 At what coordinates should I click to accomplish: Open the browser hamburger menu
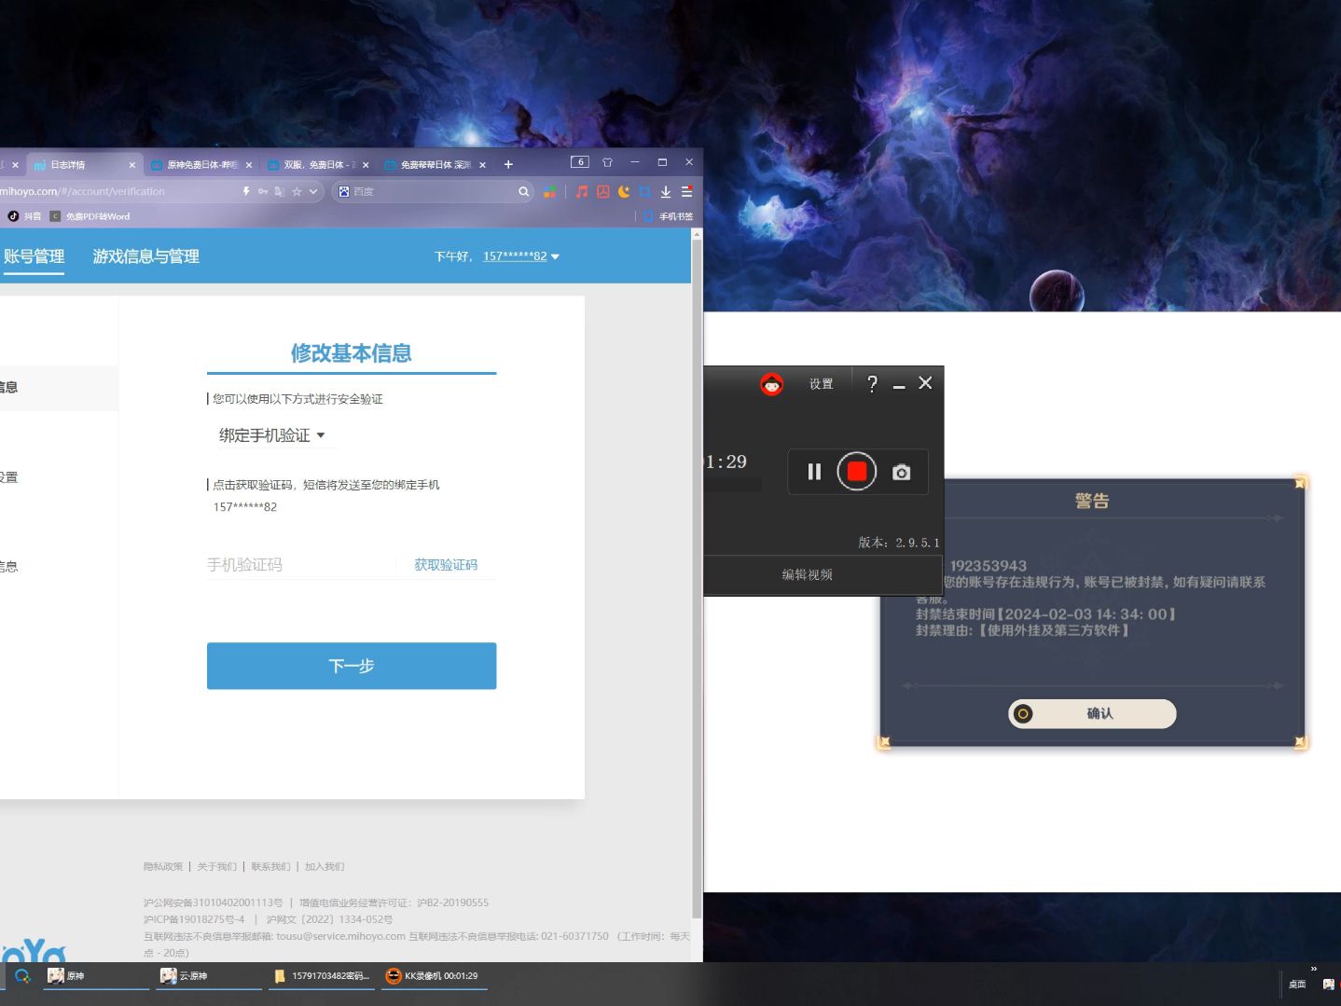pyautogui.click(x=686, y=191)
